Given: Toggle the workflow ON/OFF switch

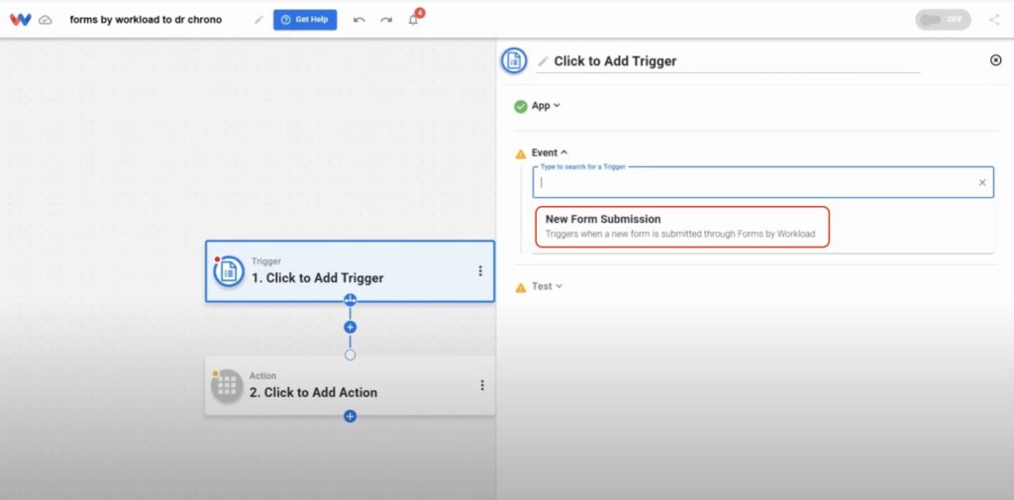Looking at the screenshot, I should tap(943, 20).
